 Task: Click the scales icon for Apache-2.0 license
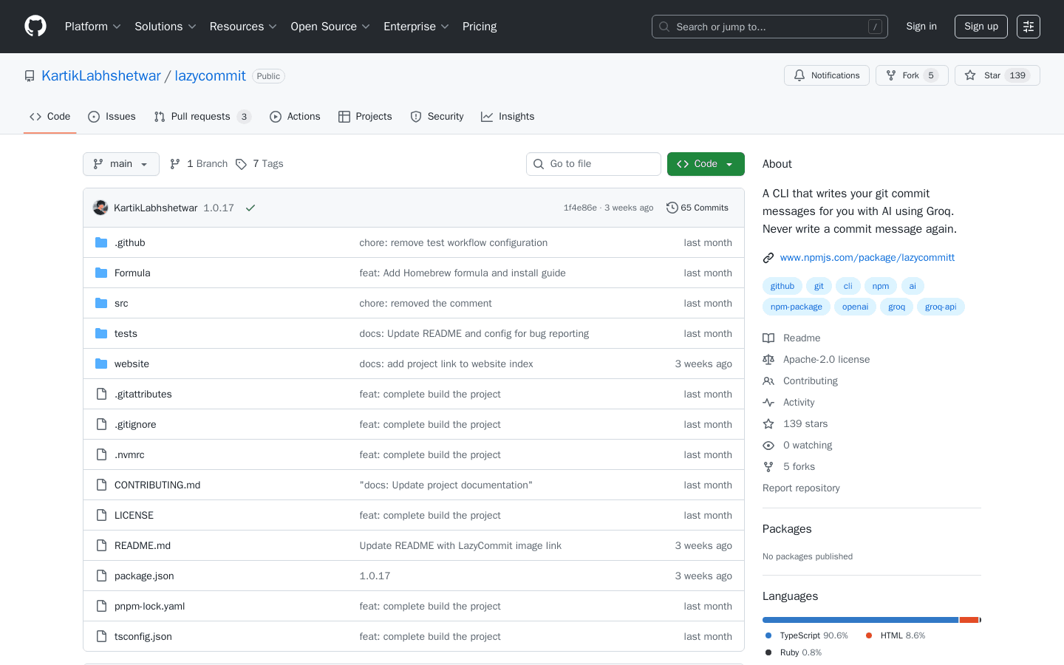click(768, 359)
